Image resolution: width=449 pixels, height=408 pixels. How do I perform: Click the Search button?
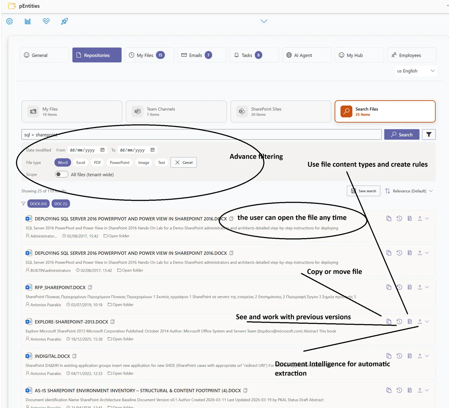pyautogui.click(x=402, y=135)
